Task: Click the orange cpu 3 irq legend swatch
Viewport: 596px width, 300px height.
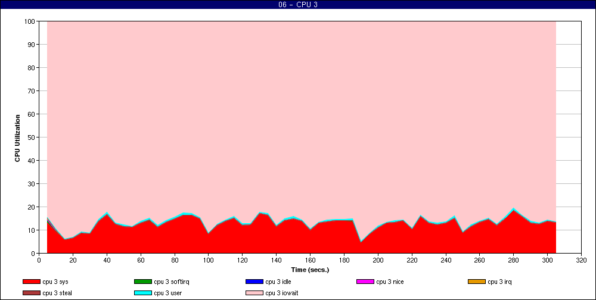Action: (477, 282)
